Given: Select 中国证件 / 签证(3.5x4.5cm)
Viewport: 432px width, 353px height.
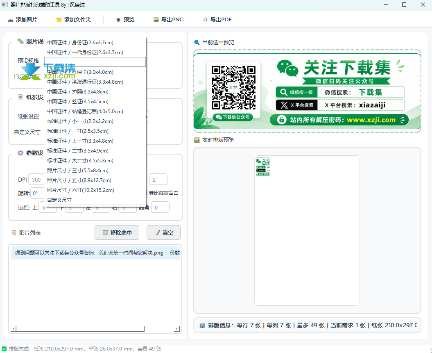Looking at the screenshot, I should 95,102.
